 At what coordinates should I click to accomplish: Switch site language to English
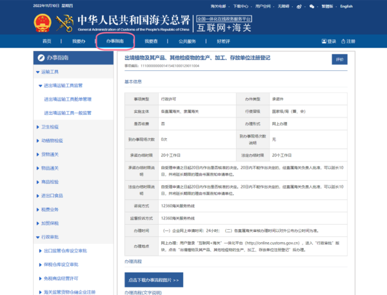[x=346, y=6]
